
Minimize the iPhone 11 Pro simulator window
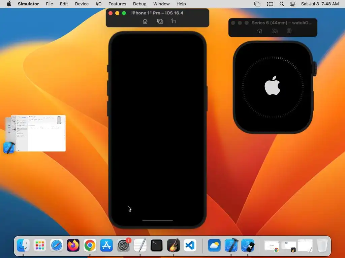(x=117, y=13)
